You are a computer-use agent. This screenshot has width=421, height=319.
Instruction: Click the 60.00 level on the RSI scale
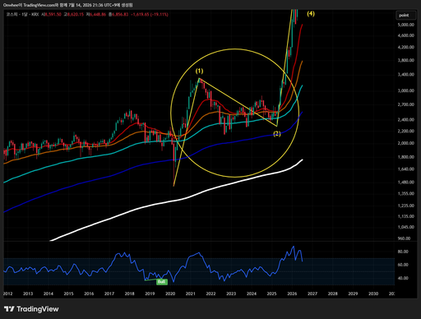[x=403, y=265]
